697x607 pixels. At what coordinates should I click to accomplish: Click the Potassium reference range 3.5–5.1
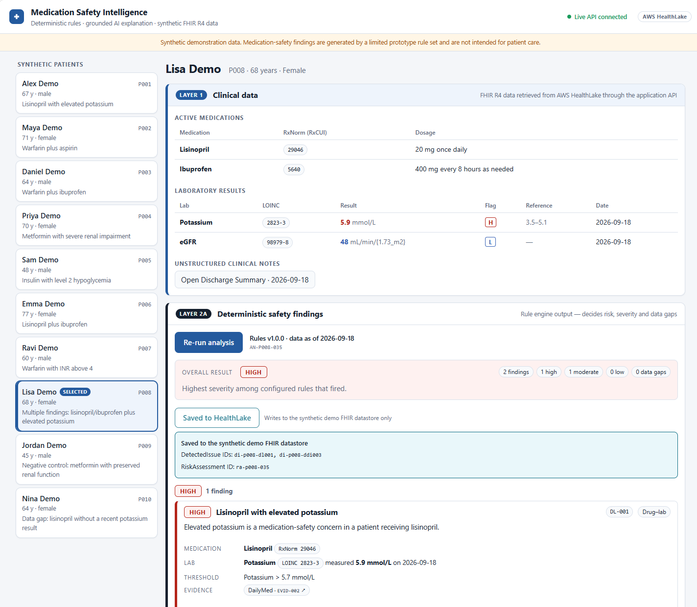[x=536, y=222]
